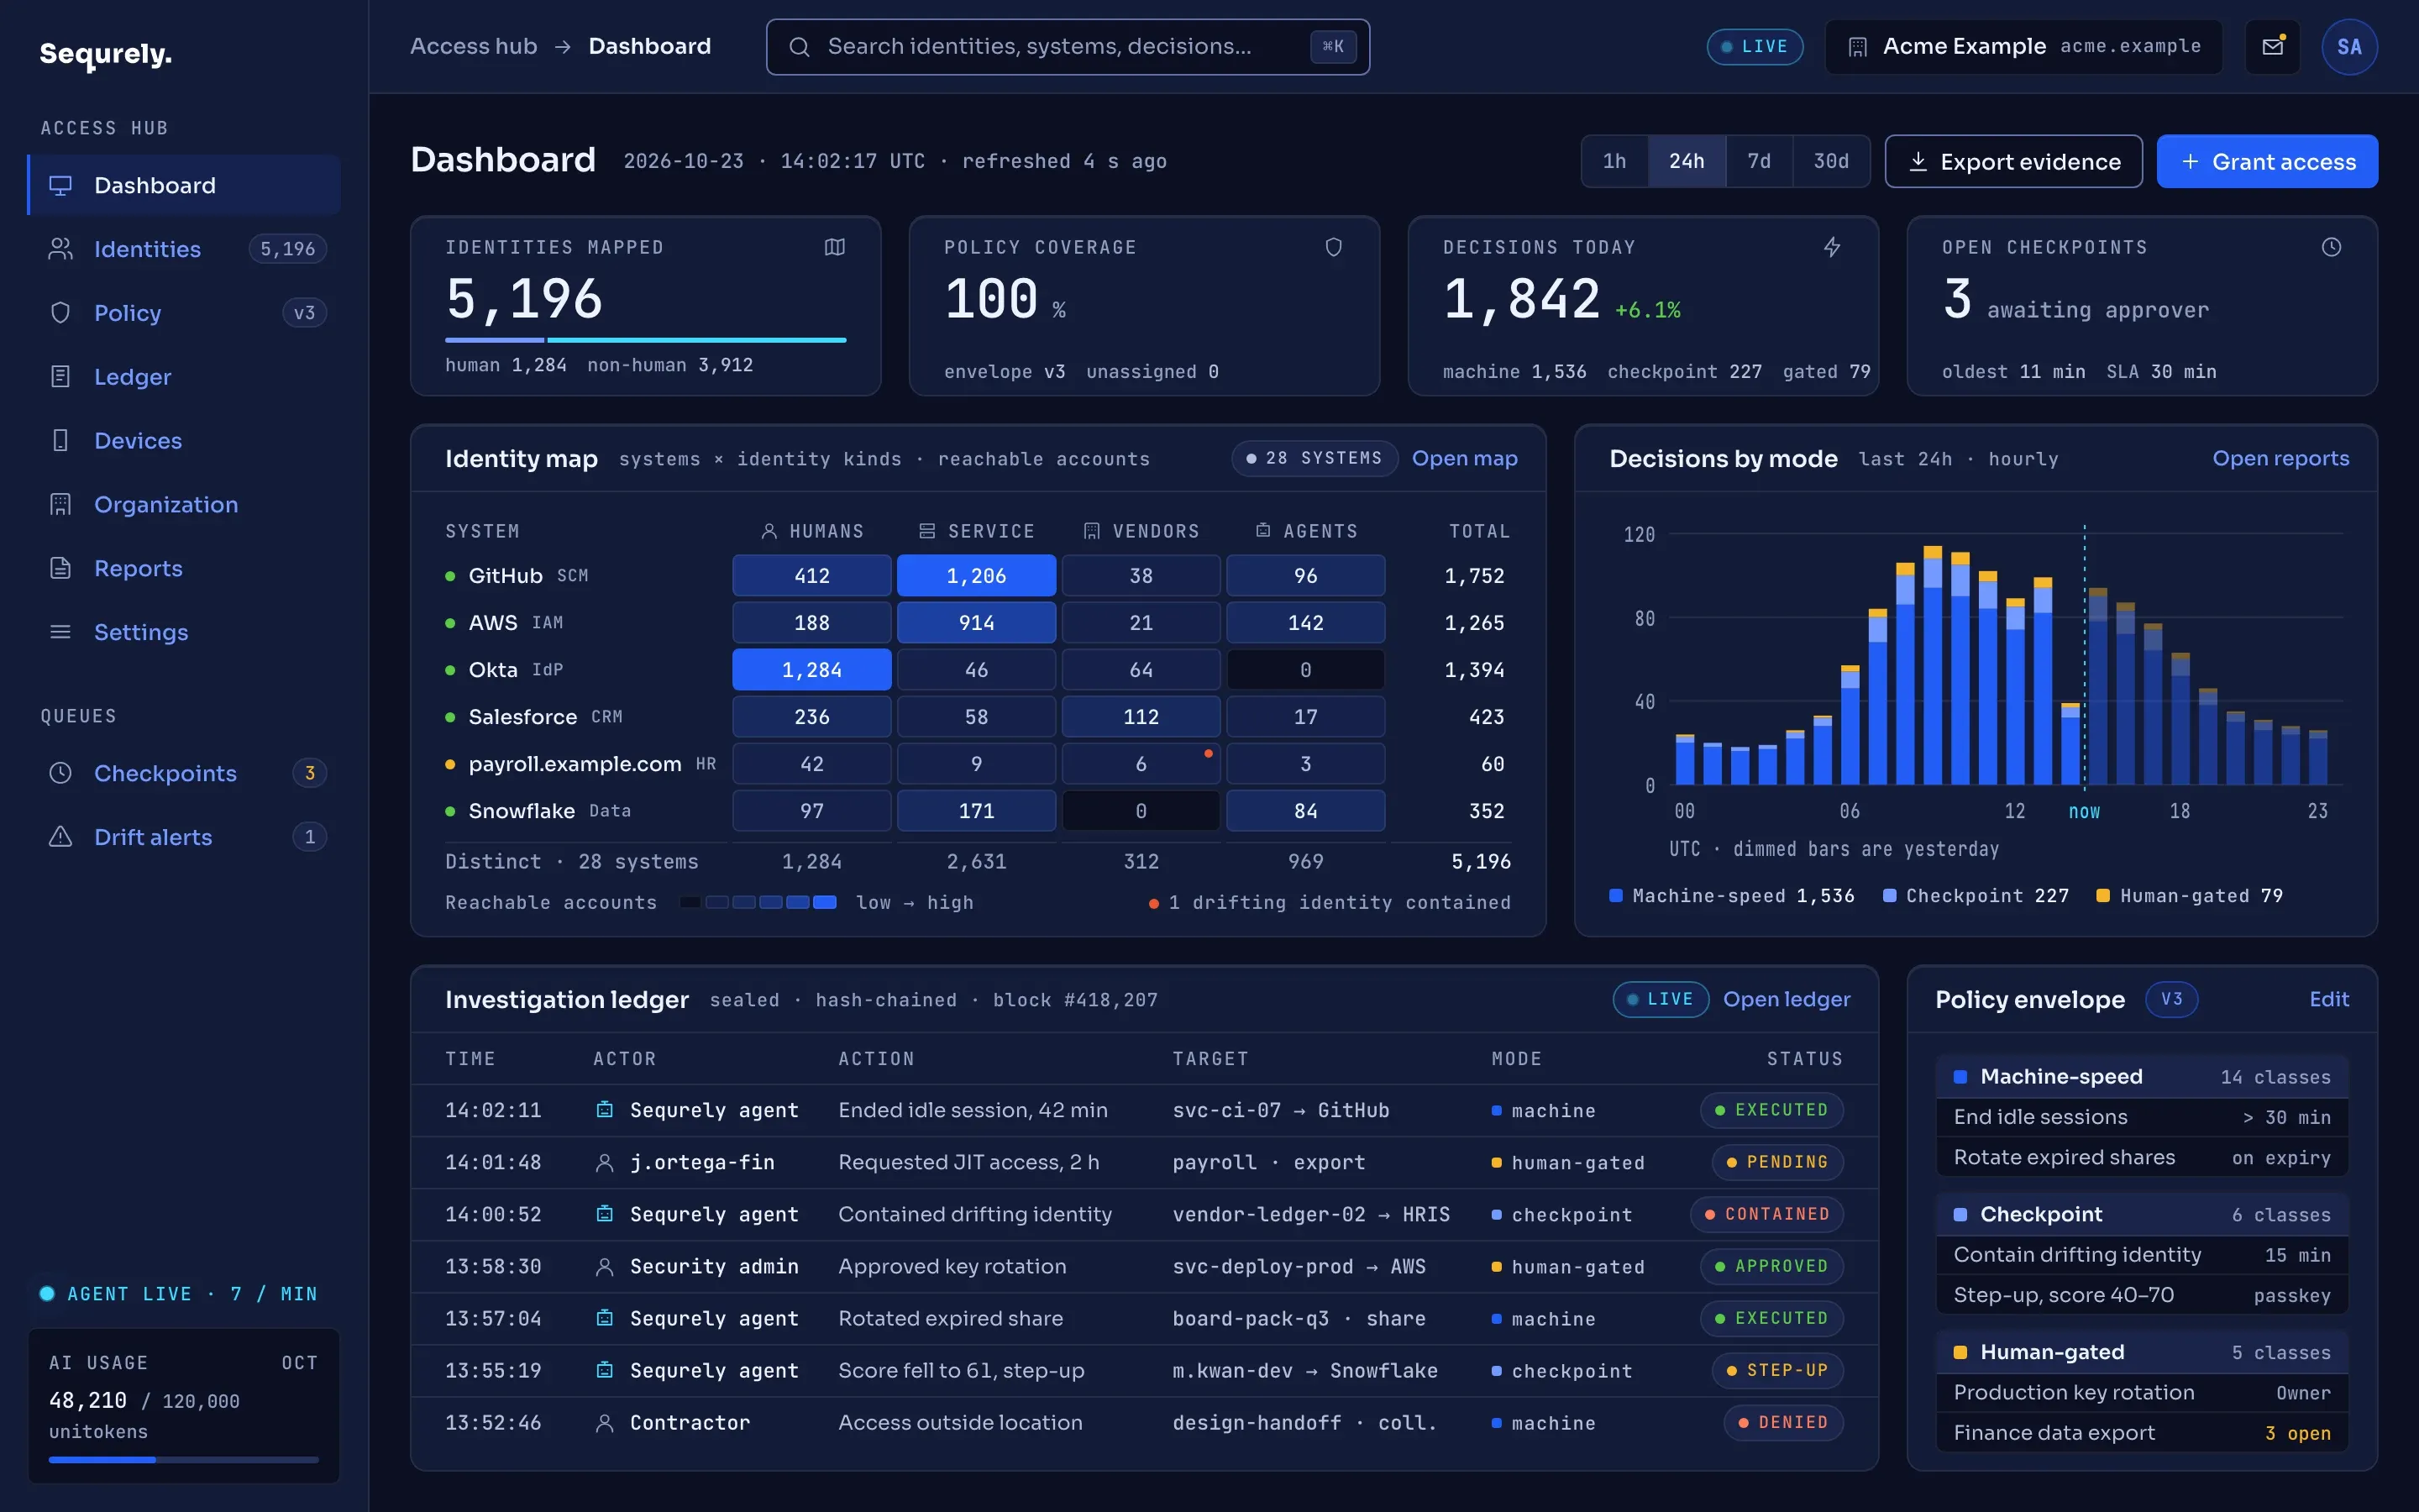Click Edit on the Policy envelope
The width and height of the screenshot is (2419, 1512).
(2329, 999)
